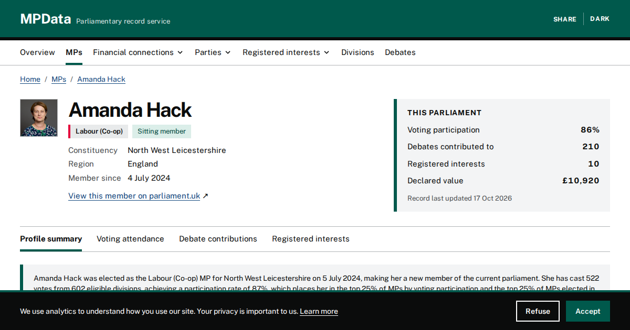Click the SHARE button in header
This screenshot has width=630, height=330.
565,19
